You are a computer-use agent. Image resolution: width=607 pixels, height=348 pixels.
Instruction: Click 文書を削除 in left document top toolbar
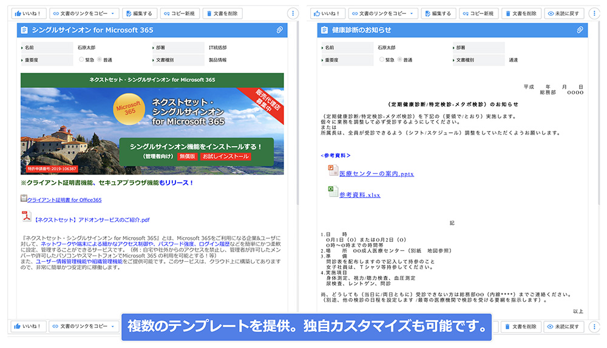click(x=222, y=13)
